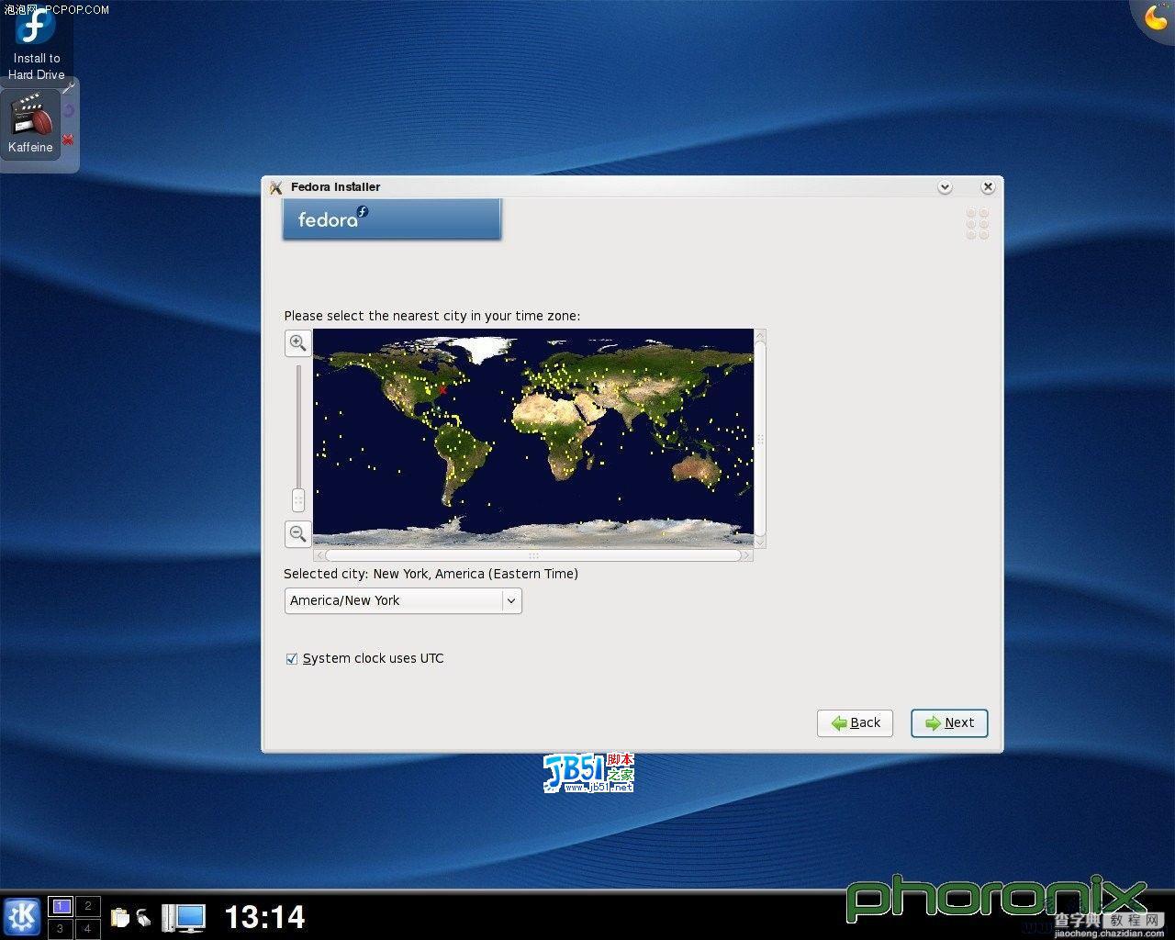Click the fedora logo banner
Image resolution: width=1175 pixels, height=940 pixels.
(392, 219)
